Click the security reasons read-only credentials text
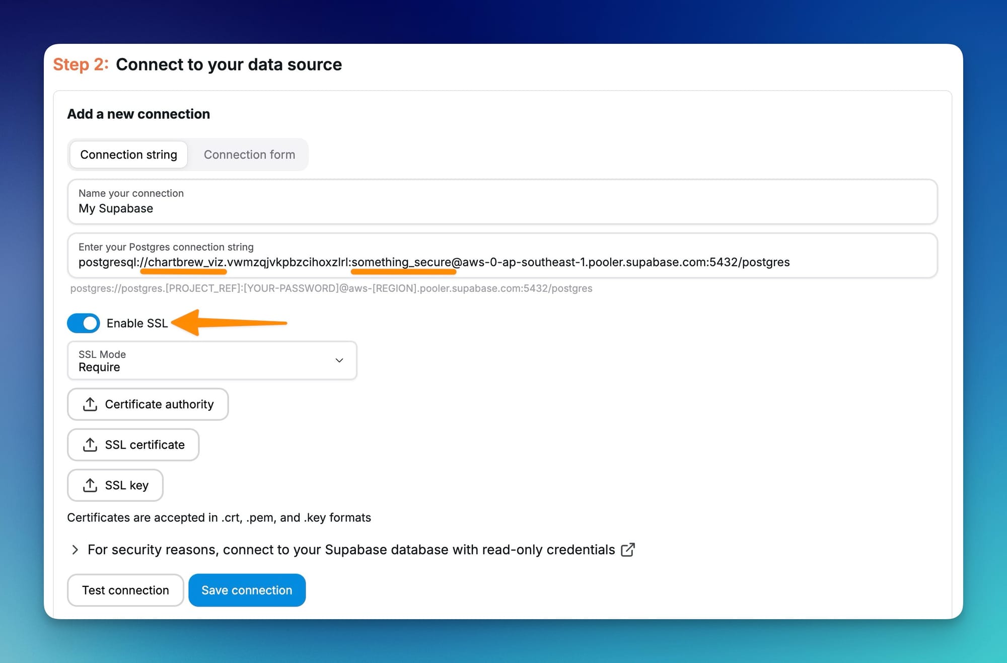This screenshot has width=1007, height=663. tap(351, 550)
